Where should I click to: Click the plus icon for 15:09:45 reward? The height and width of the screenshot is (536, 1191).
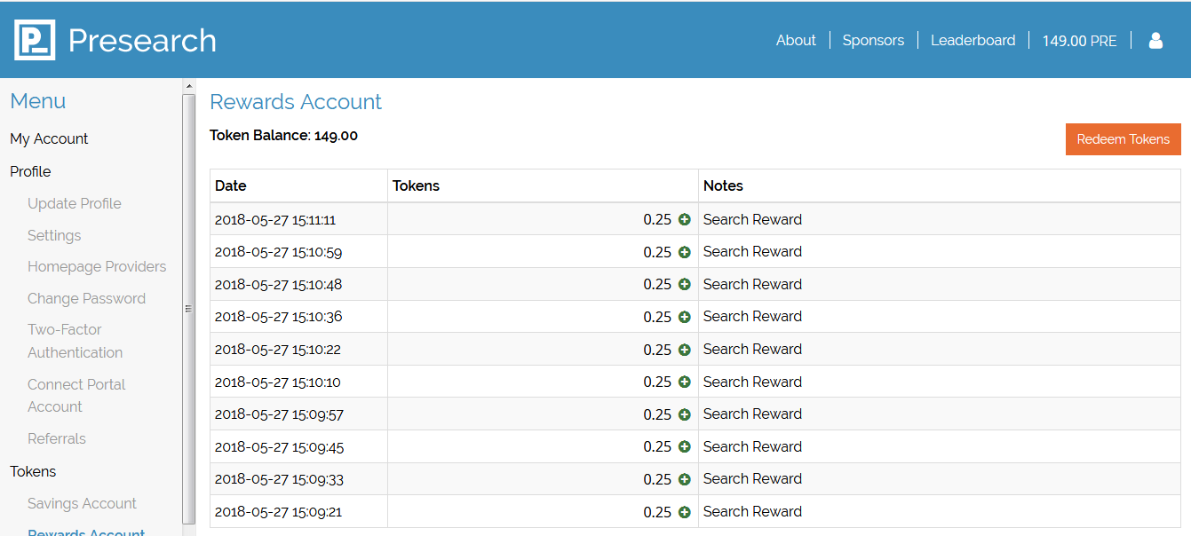[x=684, y=446]
